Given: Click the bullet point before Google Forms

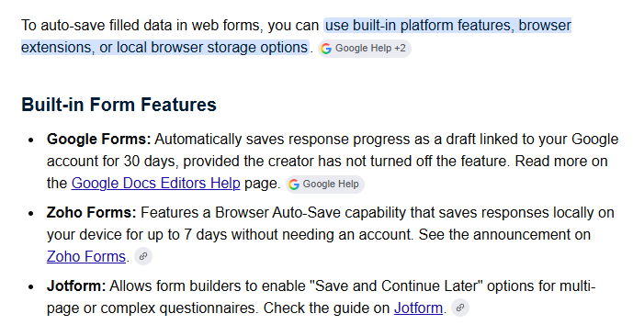Looking at the screenshot, I should pos(31,140).
